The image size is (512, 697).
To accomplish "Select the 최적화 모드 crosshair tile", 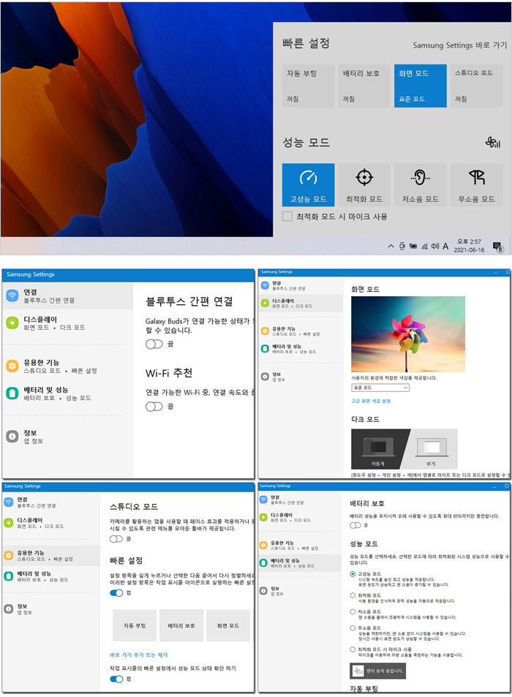I will (x=364, y=184).
